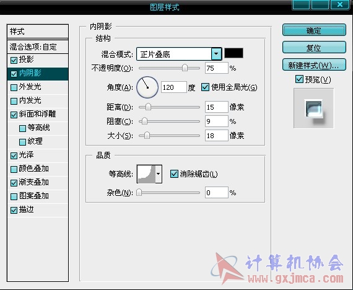Image resolution: width=353 pixels, height=290 pixels.
Task: Toggle 消除锯齿 anti-alias checkbox
Action: tap(174, 174)
